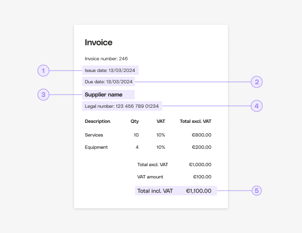Click the highlighted Supplier name heading

click(104, 95)
